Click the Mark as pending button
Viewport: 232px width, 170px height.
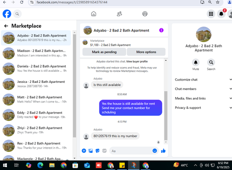(104, 52)
